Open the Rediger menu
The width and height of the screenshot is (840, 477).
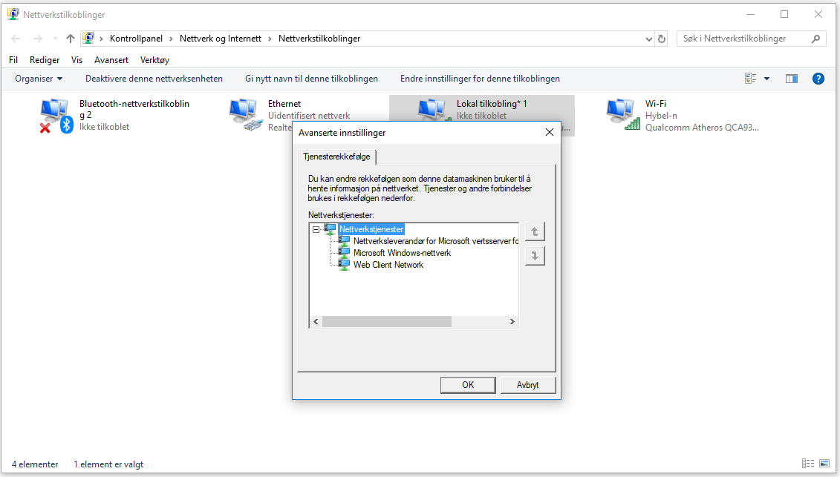click(x=45, y=60)
